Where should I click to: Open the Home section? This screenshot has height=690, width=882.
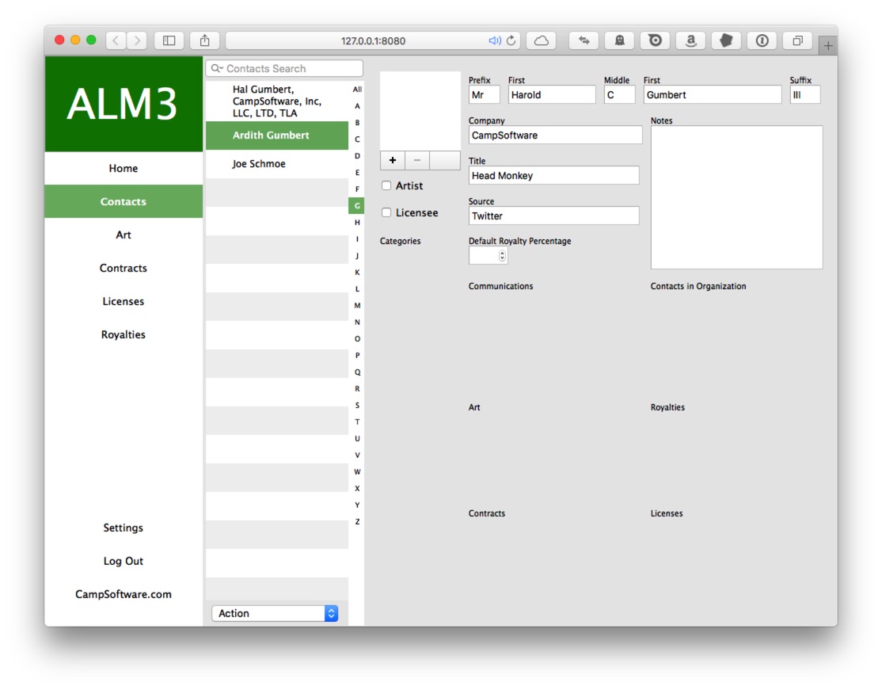(x=124, y=168)
